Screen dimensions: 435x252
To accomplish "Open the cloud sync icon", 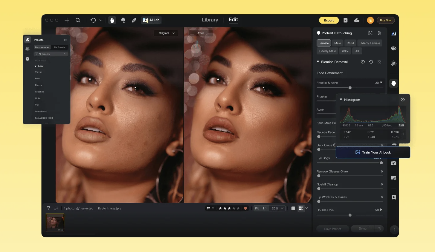I will pos(357,20).
